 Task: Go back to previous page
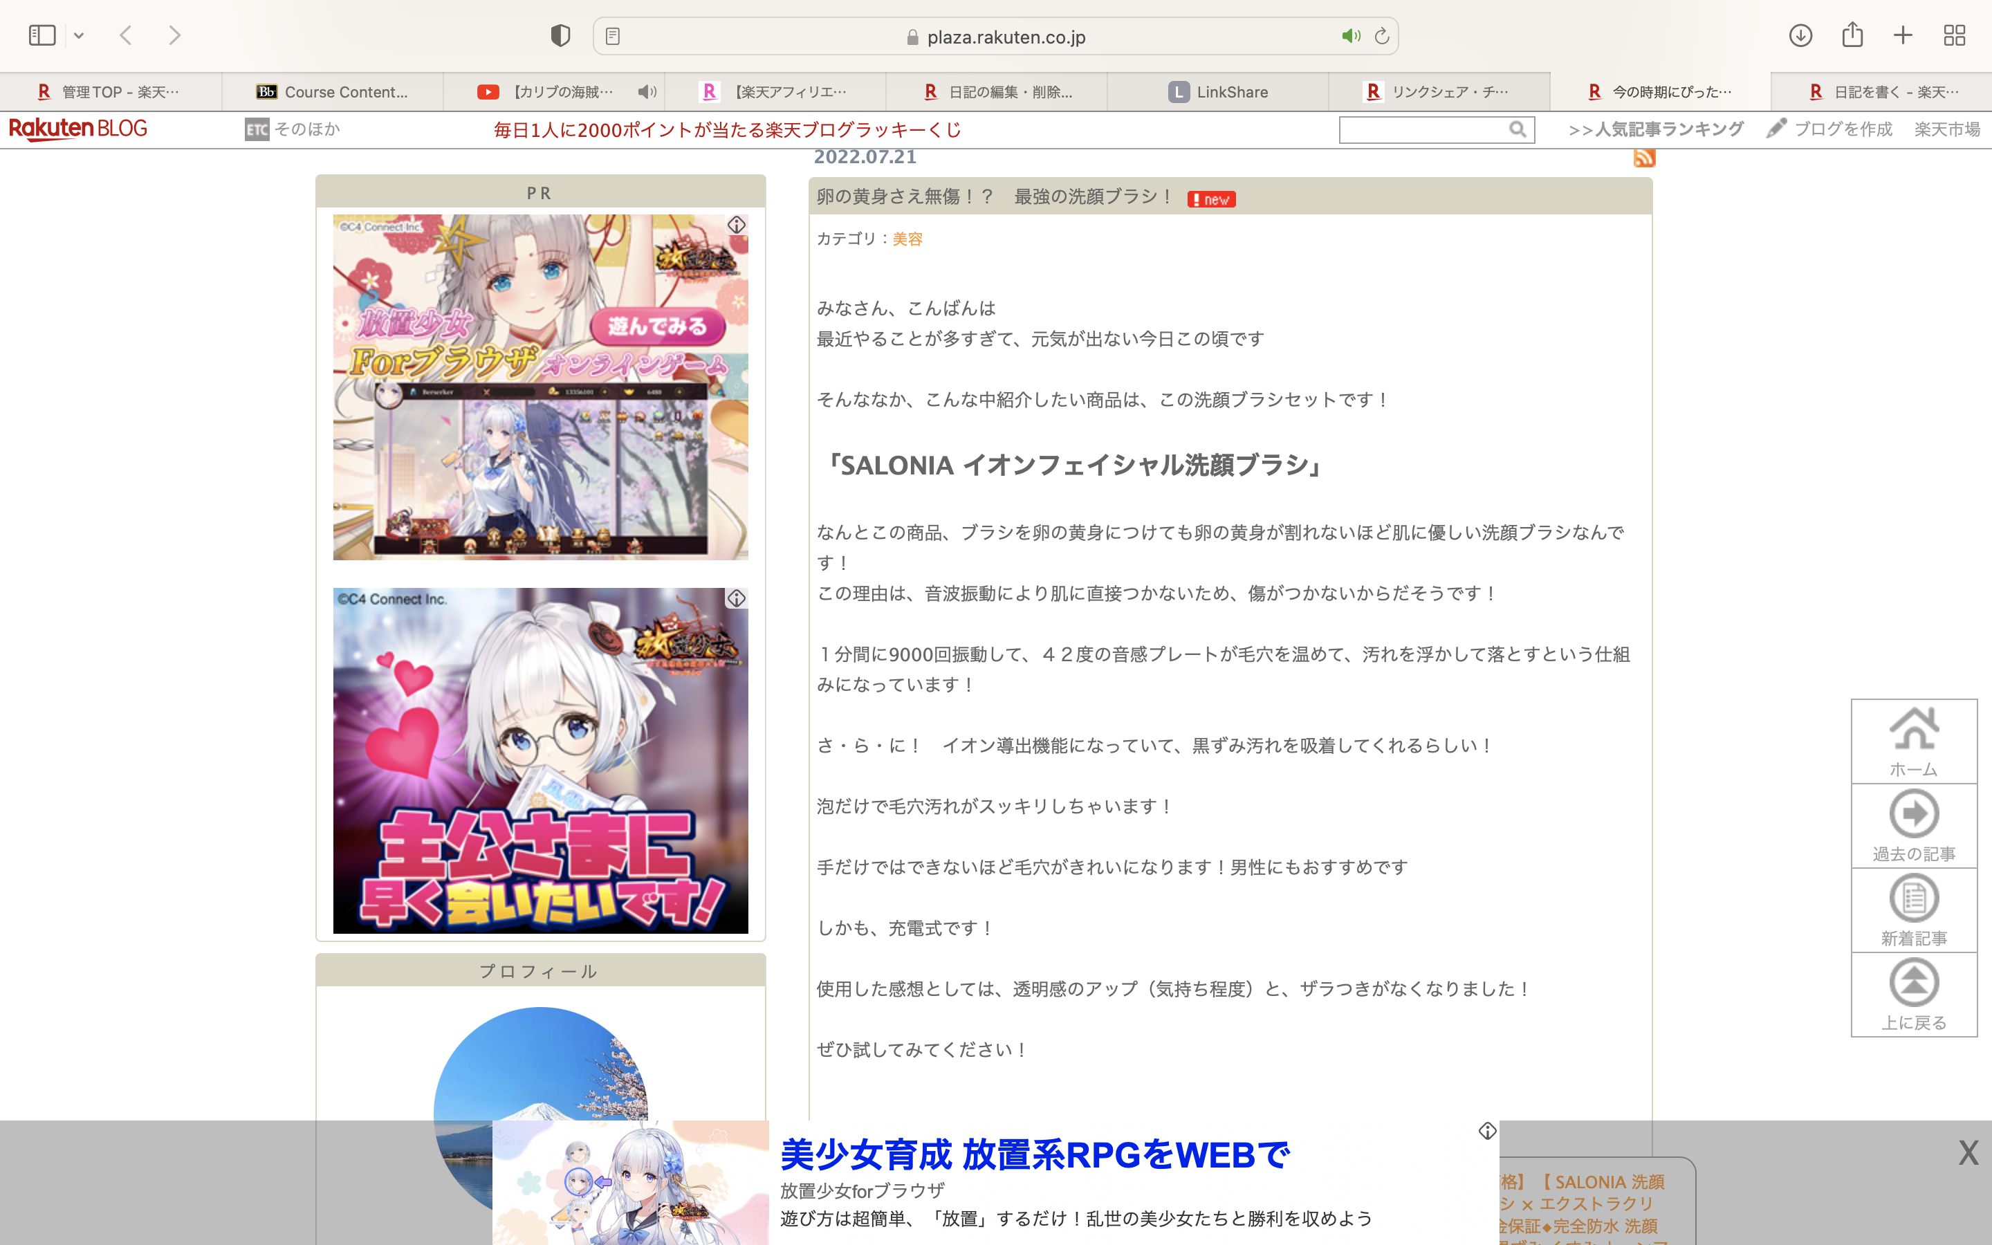point(126,35)
